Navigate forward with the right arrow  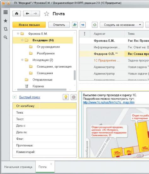click(36, 14)
